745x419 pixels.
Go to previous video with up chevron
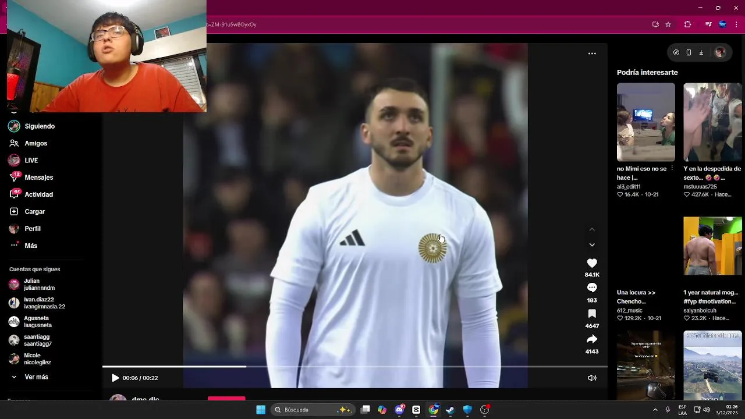592,229
